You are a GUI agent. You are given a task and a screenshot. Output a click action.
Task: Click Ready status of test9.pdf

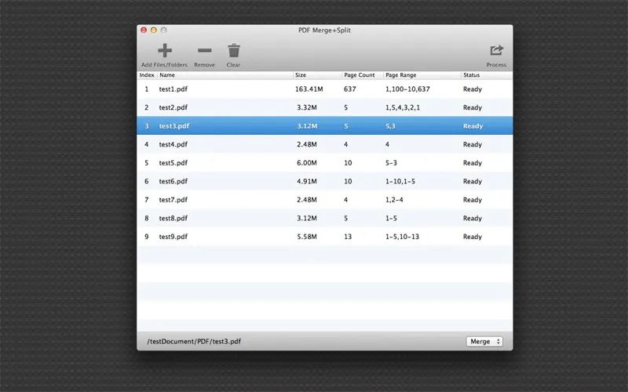[x=473, y=236]
